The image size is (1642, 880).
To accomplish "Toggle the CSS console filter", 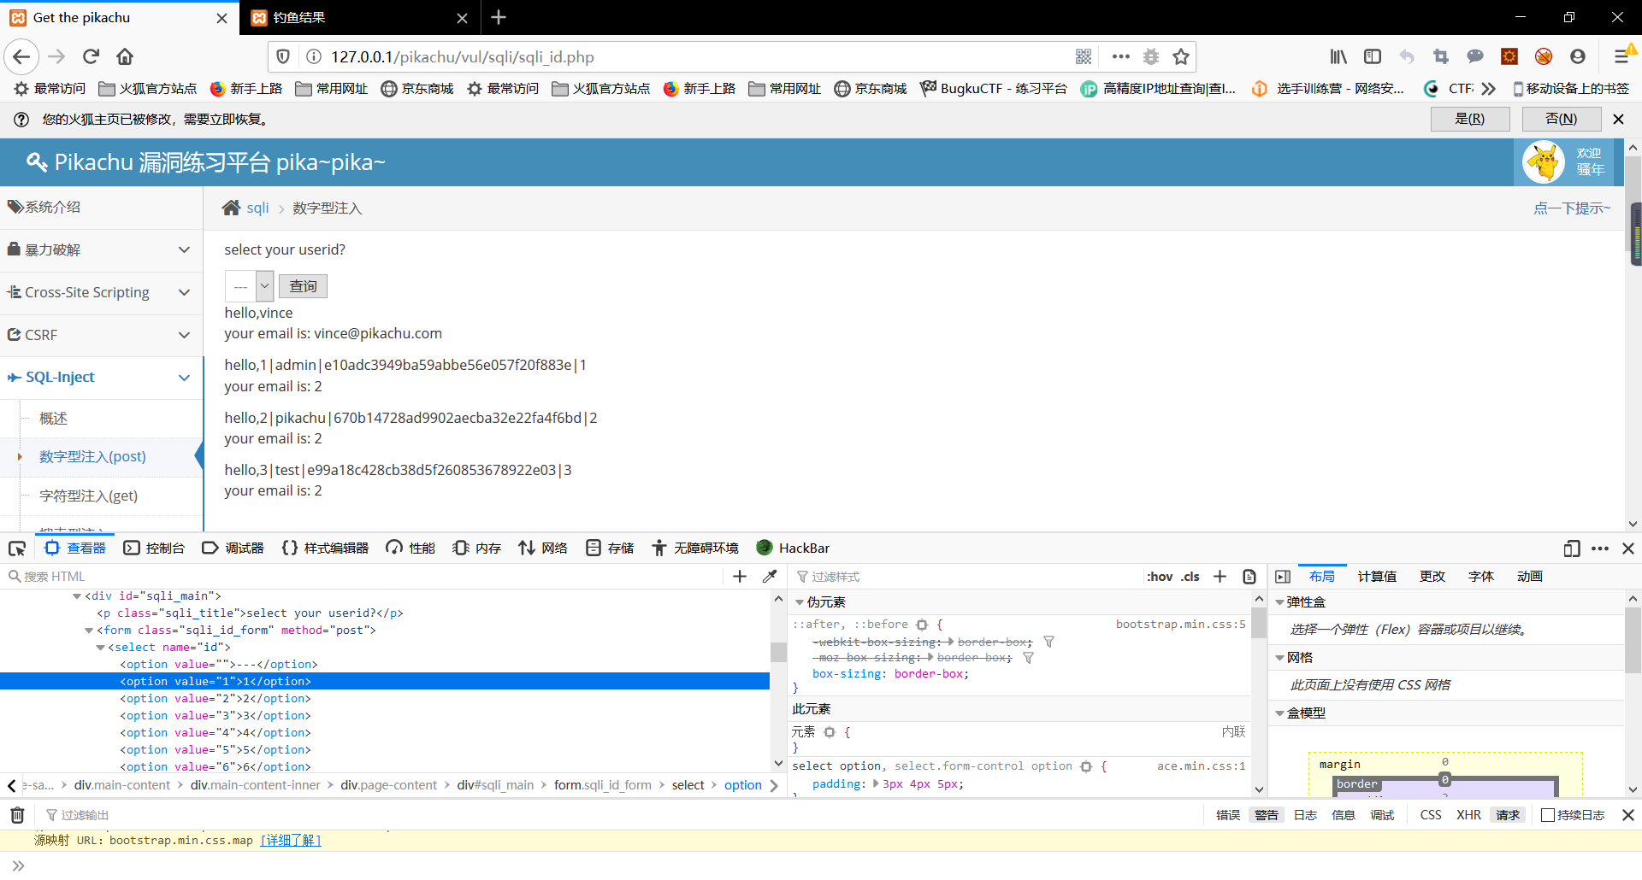I will (x=1431, y=815).
